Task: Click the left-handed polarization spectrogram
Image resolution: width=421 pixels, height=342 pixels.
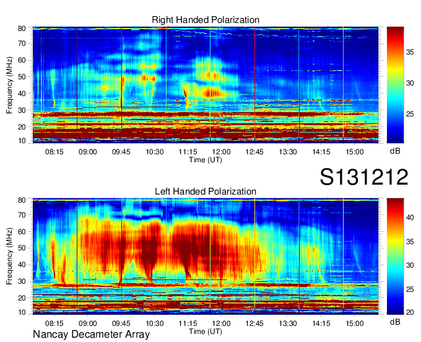Action: (x=206, y=256)
